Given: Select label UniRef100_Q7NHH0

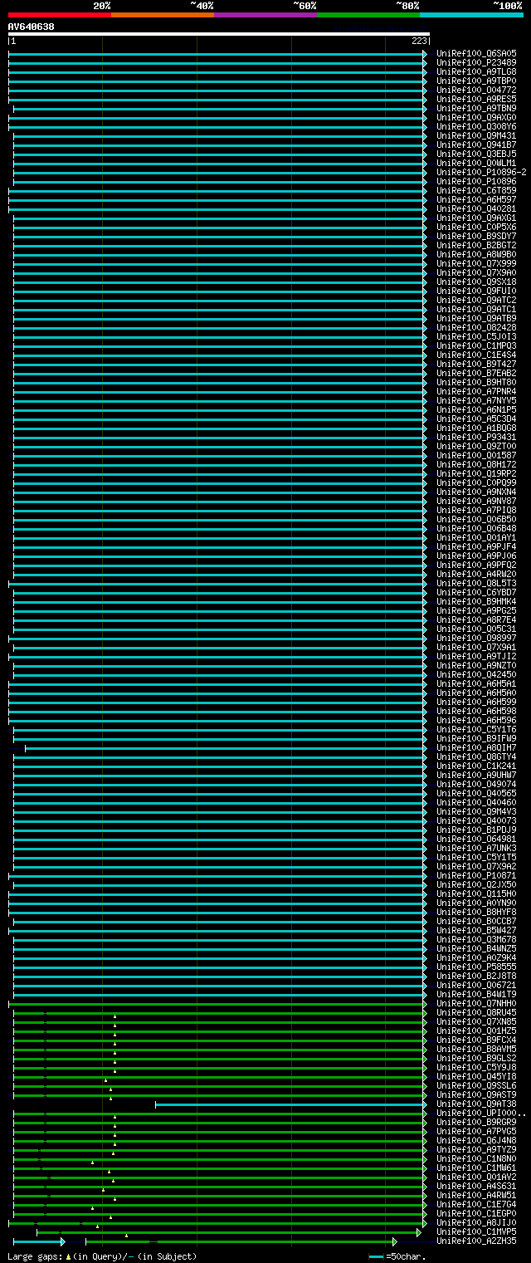Looking at the screenshot, I should click(x=476, y=1003).
